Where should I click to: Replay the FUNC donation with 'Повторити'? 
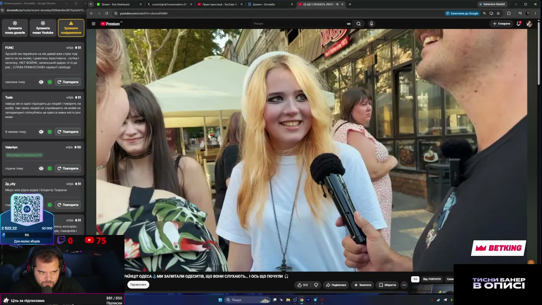point(68,82)
